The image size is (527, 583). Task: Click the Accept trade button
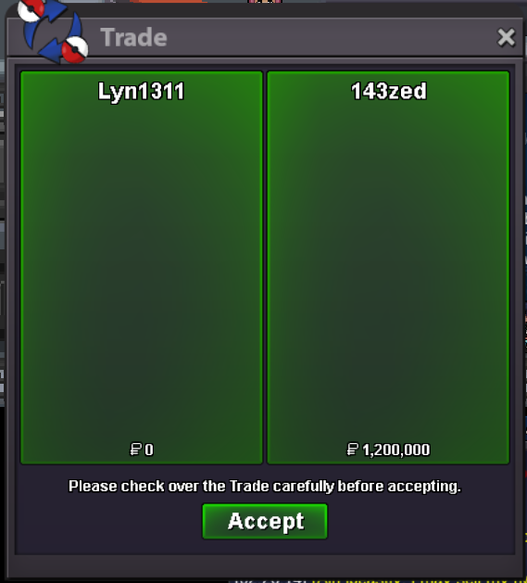pos(265,521)
